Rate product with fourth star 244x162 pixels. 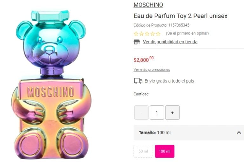click(152, 34)
